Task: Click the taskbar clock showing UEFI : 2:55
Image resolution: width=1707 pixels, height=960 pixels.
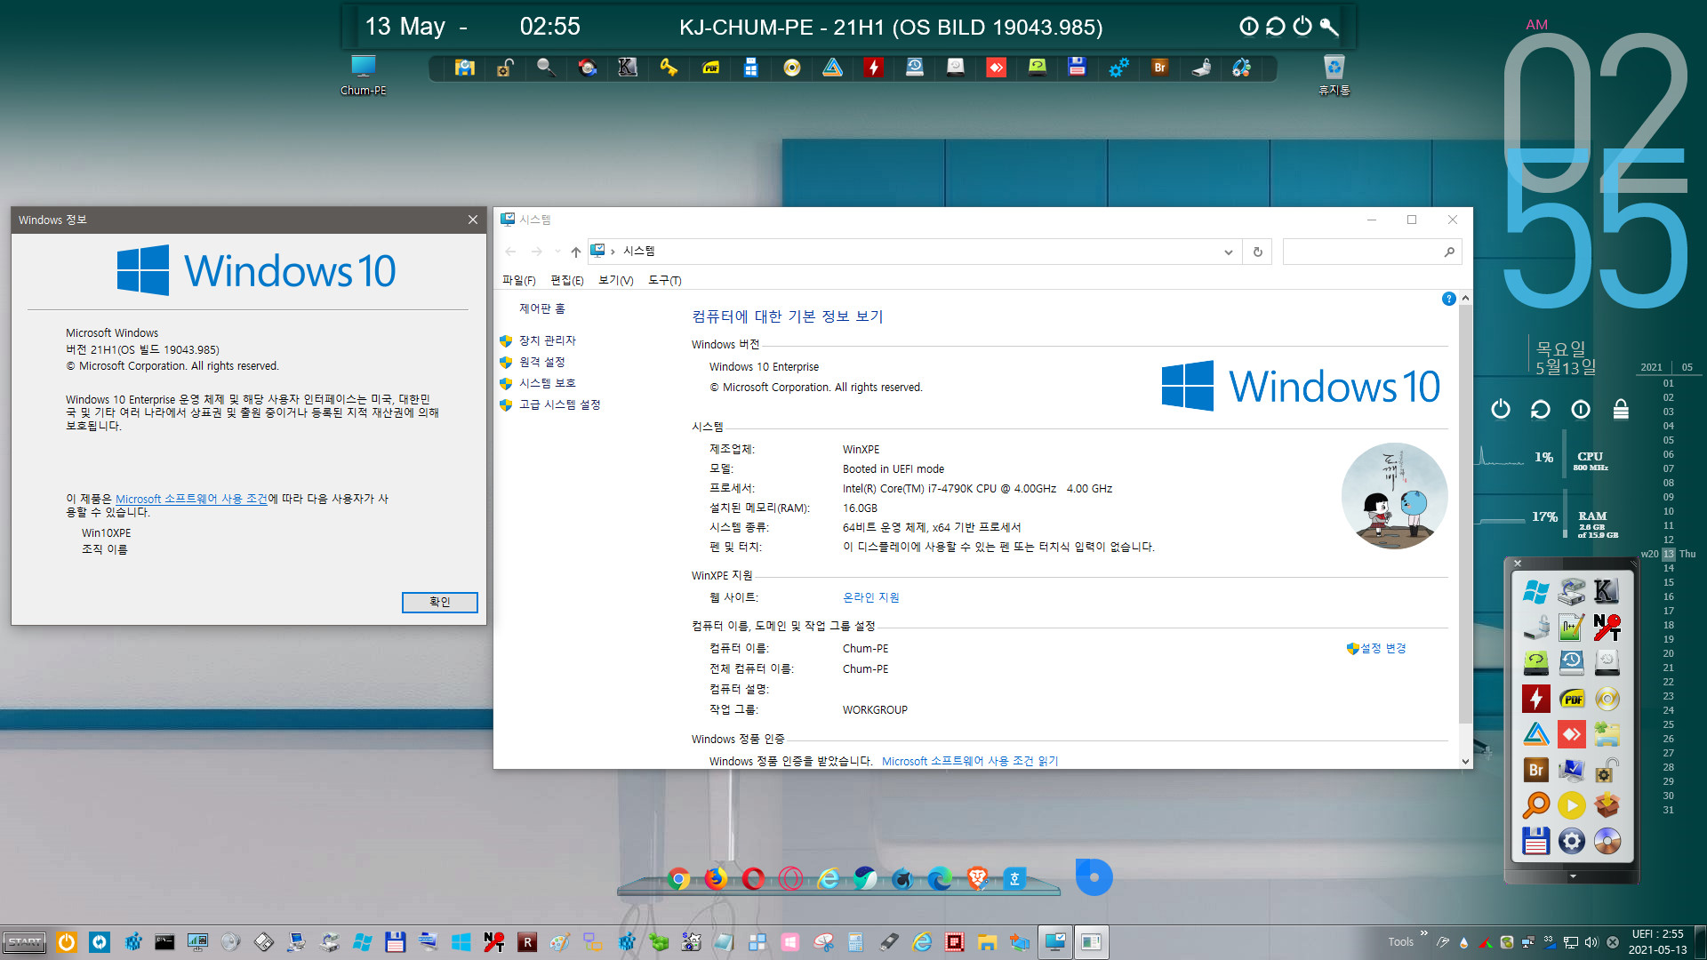Action: (x=1657, y=941)
